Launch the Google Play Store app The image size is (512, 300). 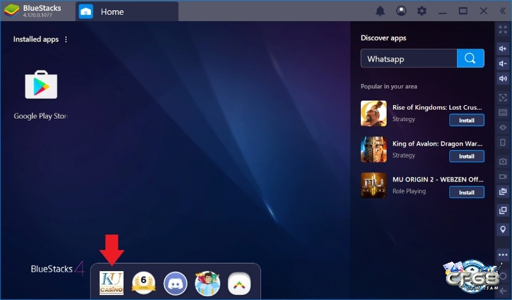pos(41,85)
